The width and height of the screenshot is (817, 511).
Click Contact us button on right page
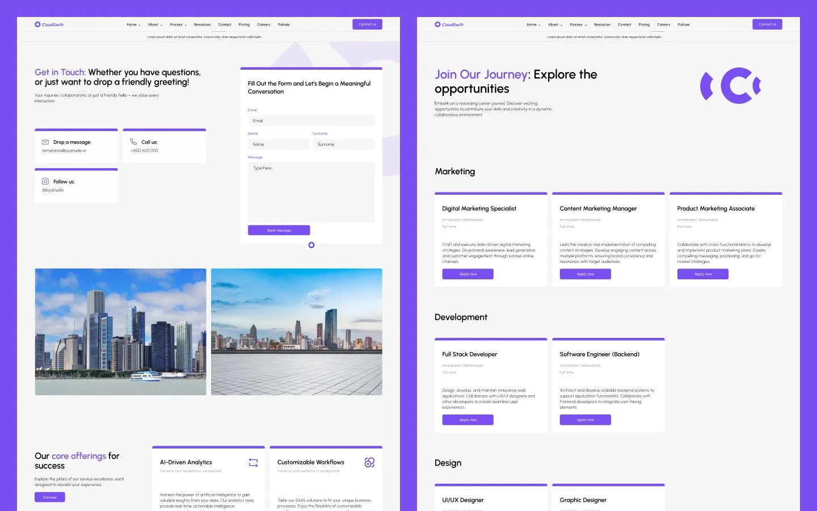(x=767, y=24)
